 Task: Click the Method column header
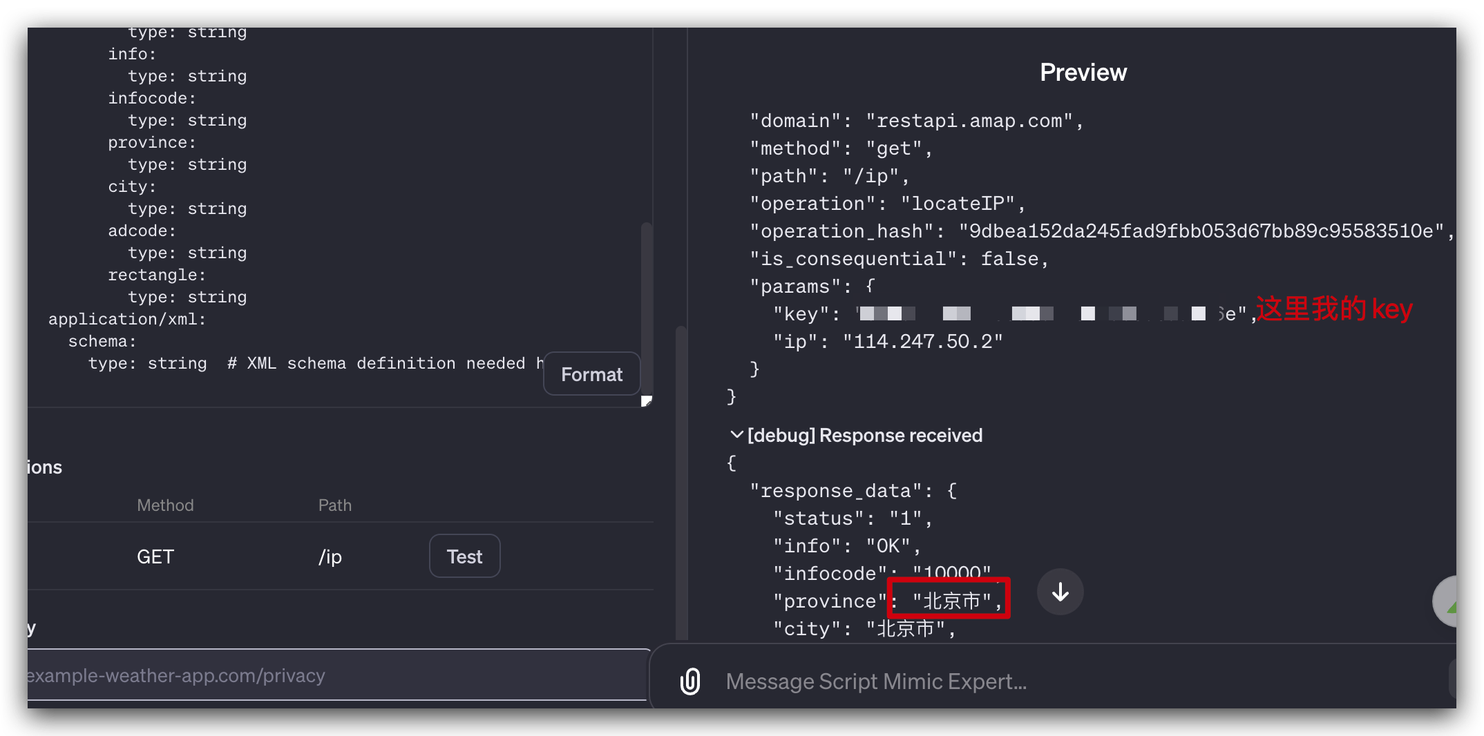tap(165, 505)
